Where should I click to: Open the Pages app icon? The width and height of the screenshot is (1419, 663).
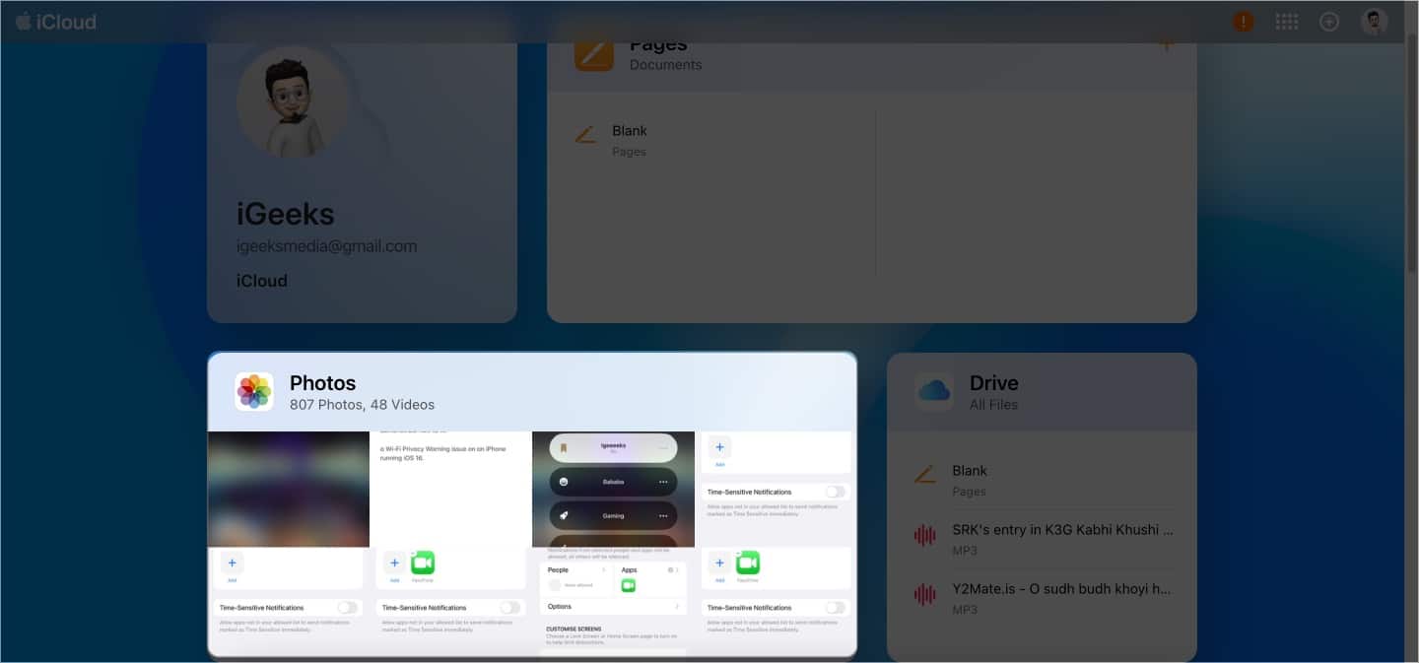click(x=594, y=53)
